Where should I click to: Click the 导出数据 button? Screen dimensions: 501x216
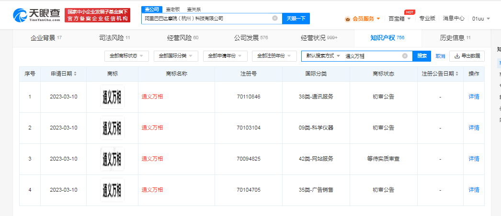(467, 56)
